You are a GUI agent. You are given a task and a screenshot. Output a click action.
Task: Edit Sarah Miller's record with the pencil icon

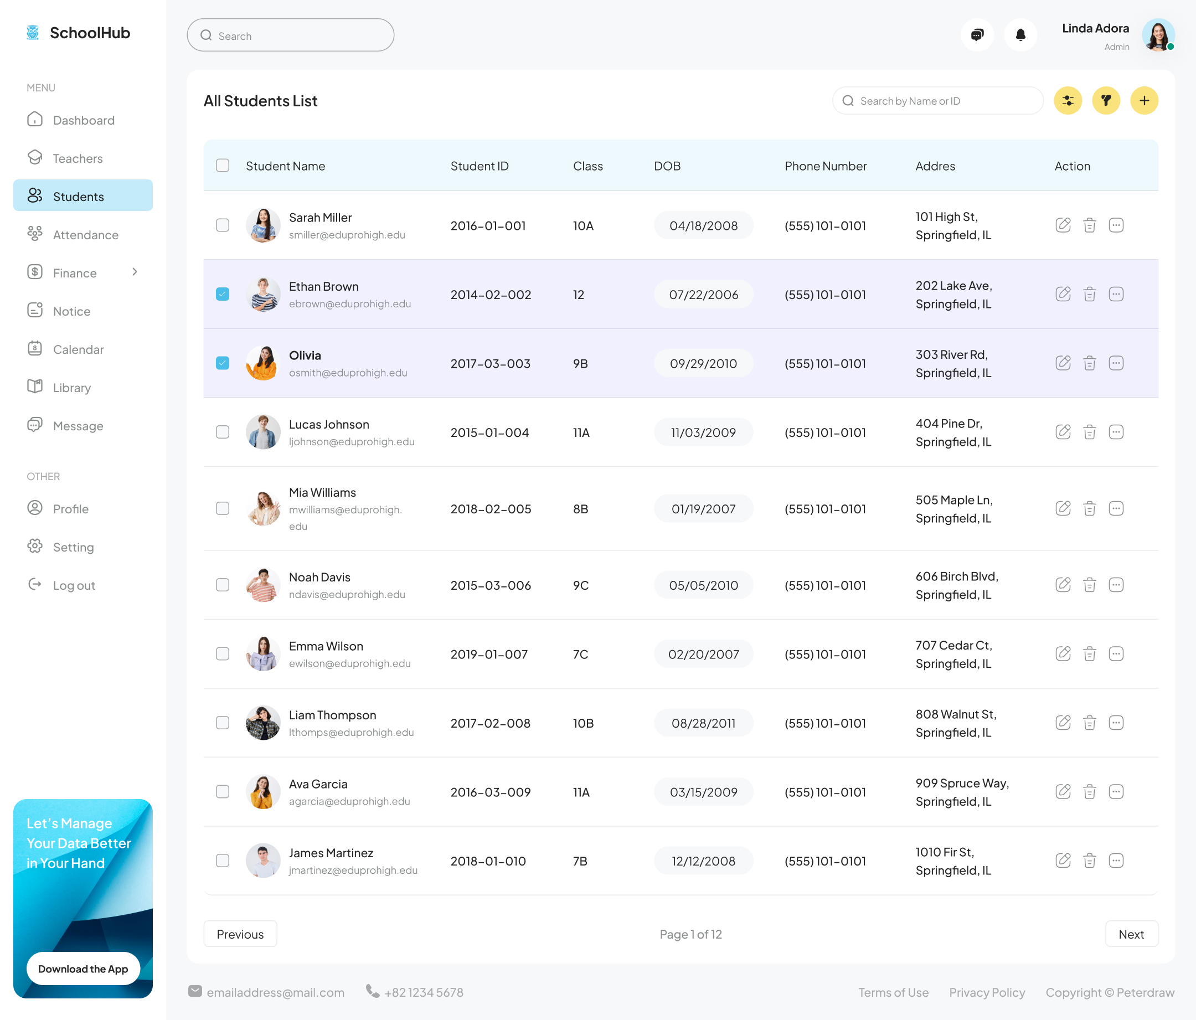click(1063, 225)
